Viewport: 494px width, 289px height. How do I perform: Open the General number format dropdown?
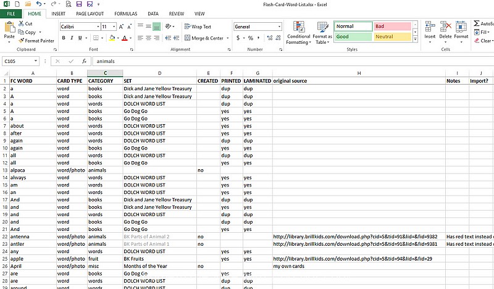tap(279, 27)
